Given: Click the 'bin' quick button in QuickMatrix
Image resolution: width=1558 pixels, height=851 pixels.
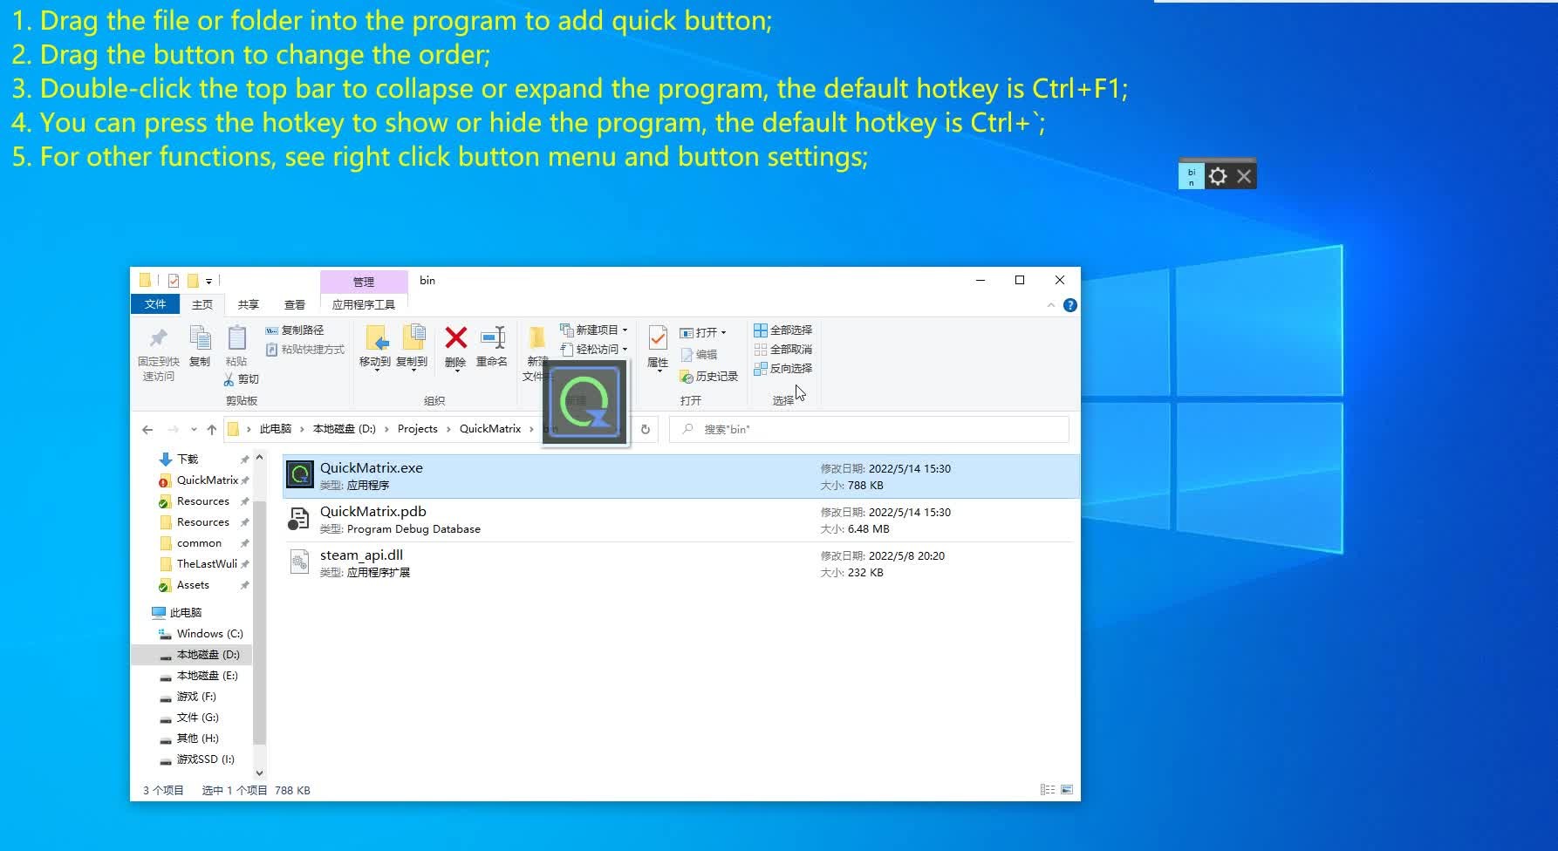Looking at the screenshot, I should pyautogui.click(x=1191, y=177).
